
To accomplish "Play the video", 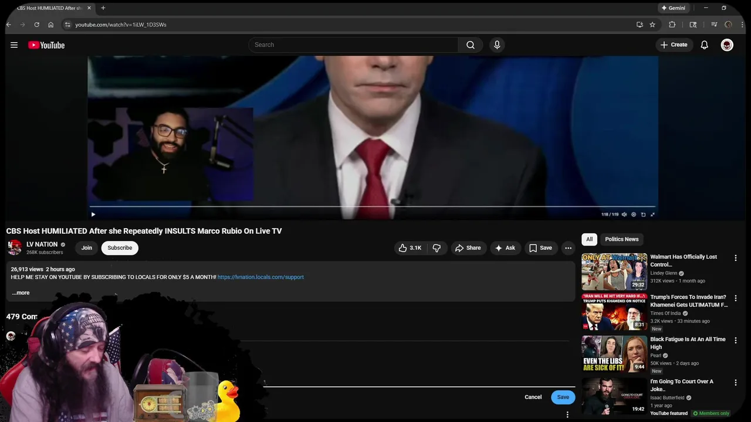I will click(x=93, y=215).
